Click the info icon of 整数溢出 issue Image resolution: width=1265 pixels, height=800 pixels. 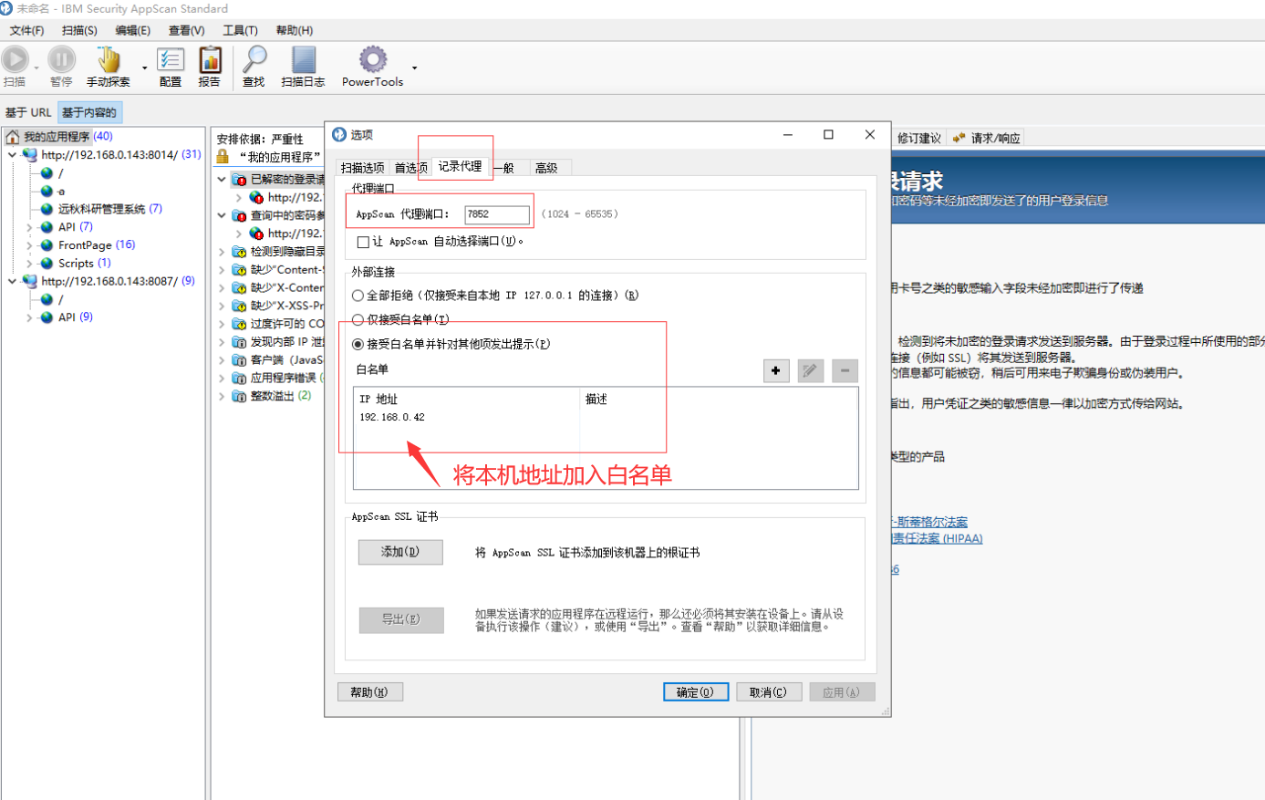(x=239, y=396)
